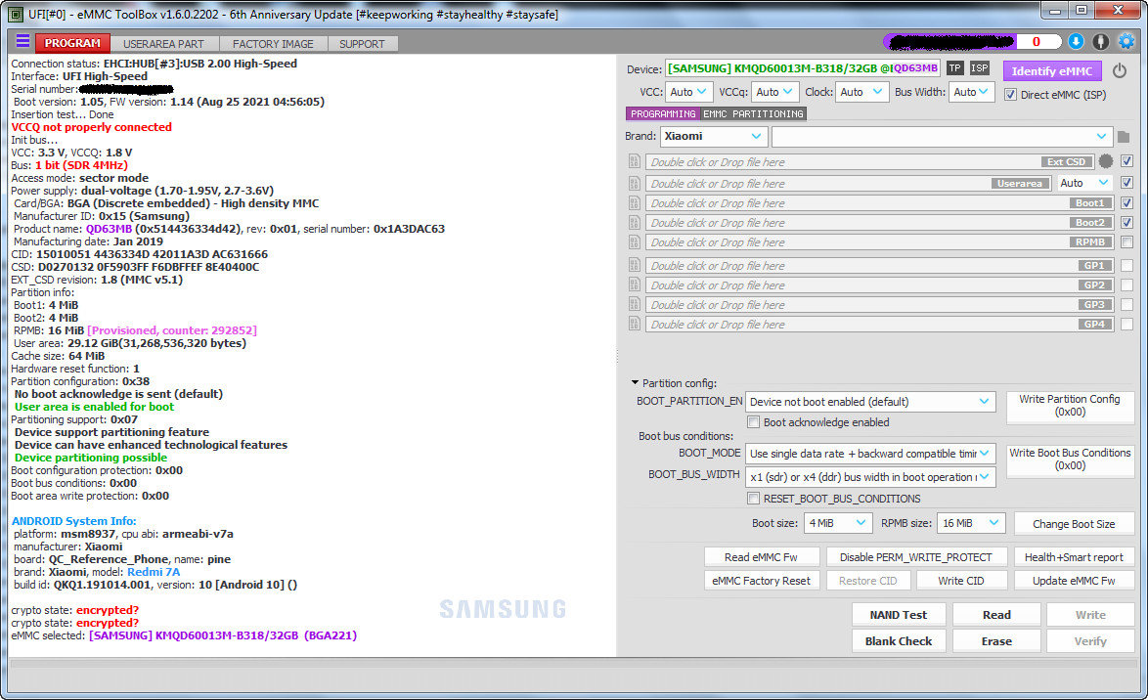1148x700 pixels.
Task: Switch to the USERAREA PART tab
Action: (163, 44)
